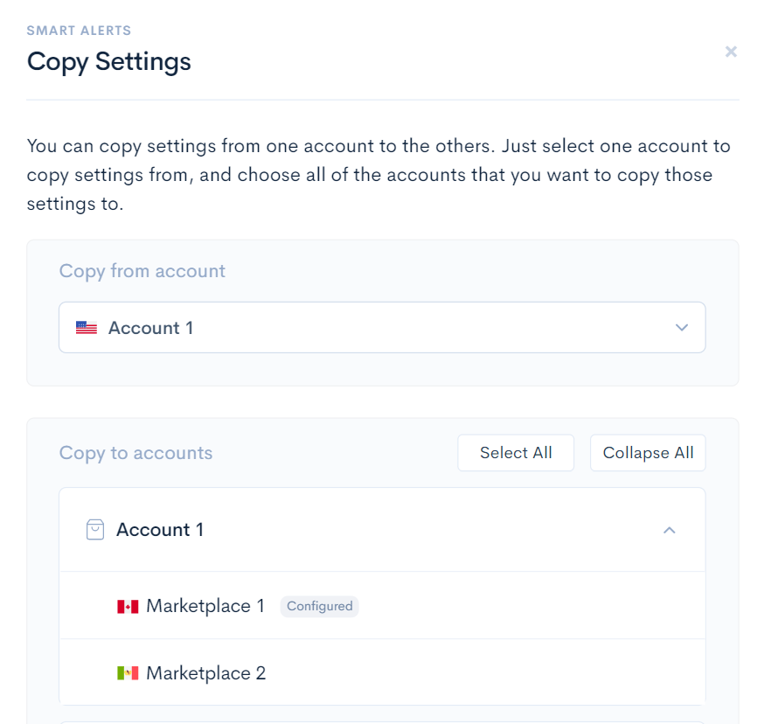Click the Canada flag icon for Marketplace 1
The width and height of the screenshot is (764, 724).
(128, 607)
